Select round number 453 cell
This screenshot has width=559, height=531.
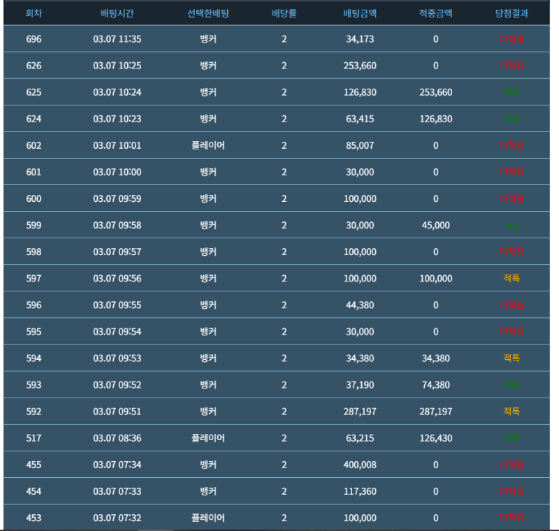[x=34, y=518]
